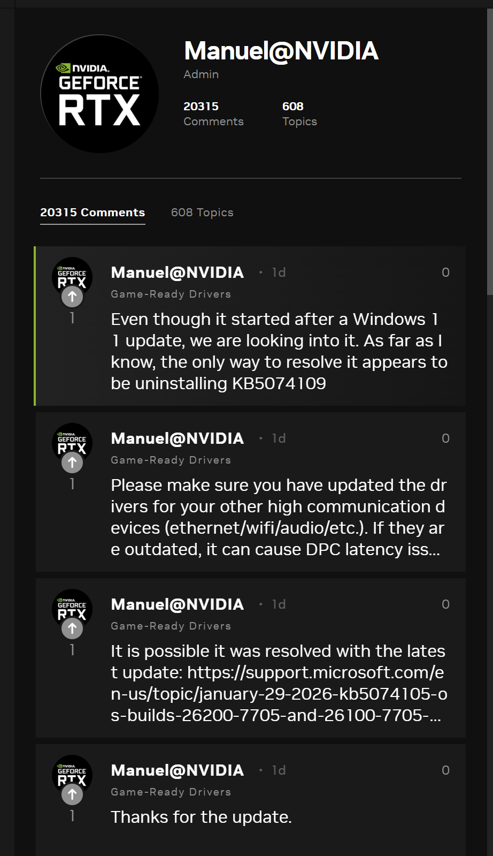Open Game-Ready Drivers link in third comment
The width and height of the screenshot is (493, 856).
coord(171,626)
